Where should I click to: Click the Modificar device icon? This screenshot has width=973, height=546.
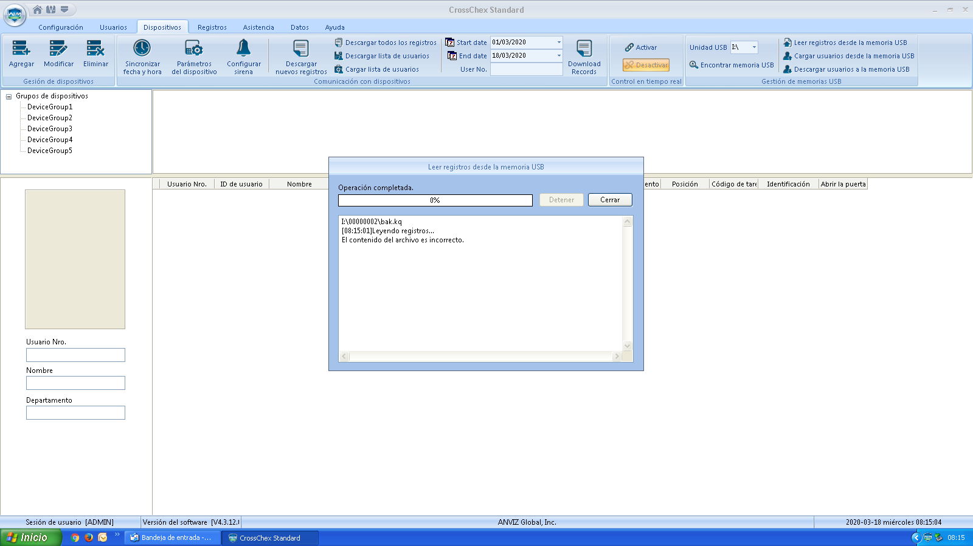[58, 49]
